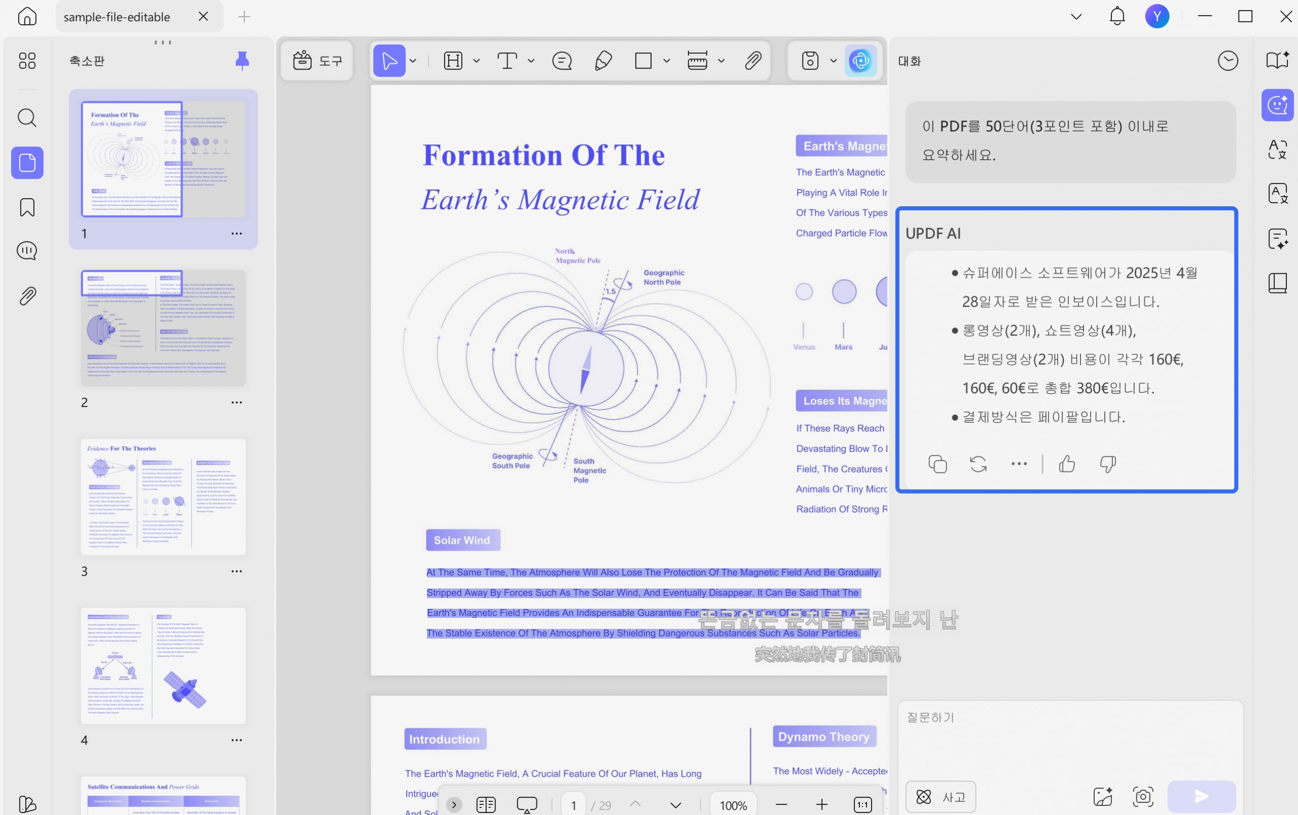Upload an image to the chat

pyautogui.click(x=1102, y=797)
